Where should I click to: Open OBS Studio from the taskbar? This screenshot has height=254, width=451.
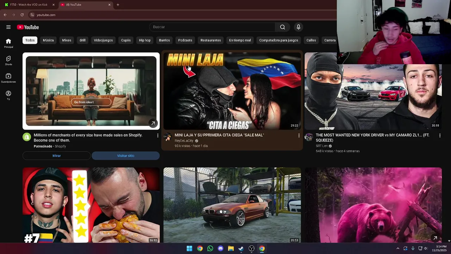pyautogui.click(x=252, y=248)
